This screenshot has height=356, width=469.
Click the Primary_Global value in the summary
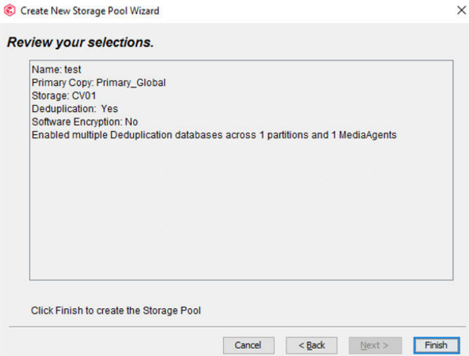tap(131, 83)
